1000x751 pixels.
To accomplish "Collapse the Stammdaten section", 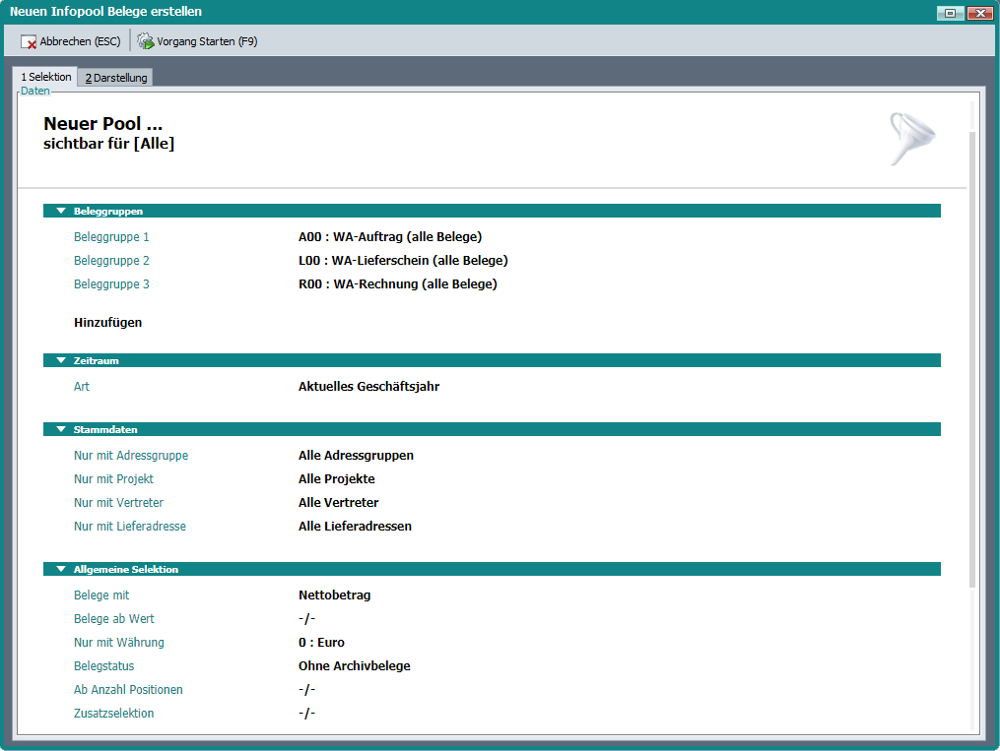I will point(61,429).
